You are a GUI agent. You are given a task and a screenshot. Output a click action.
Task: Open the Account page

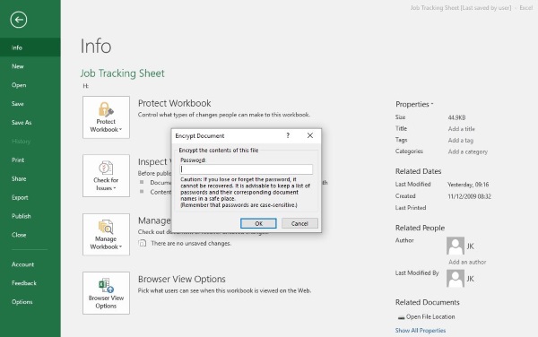(x=30, y=264)
